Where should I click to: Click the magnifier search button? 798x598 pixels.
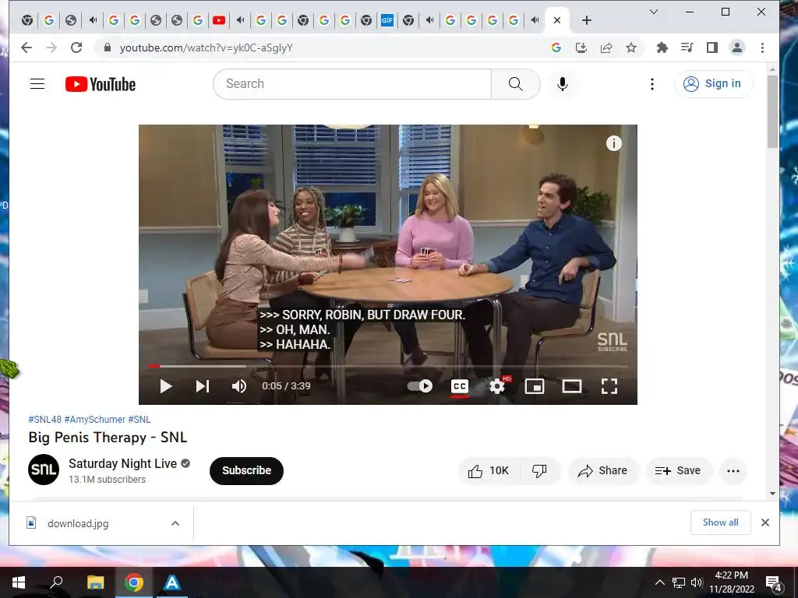[516, 84]
